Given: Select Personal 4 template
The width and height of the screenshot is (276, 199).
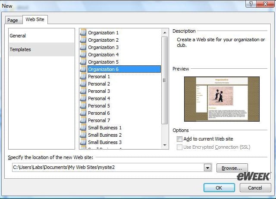Looking at the screenshot, I should (99, 98).
